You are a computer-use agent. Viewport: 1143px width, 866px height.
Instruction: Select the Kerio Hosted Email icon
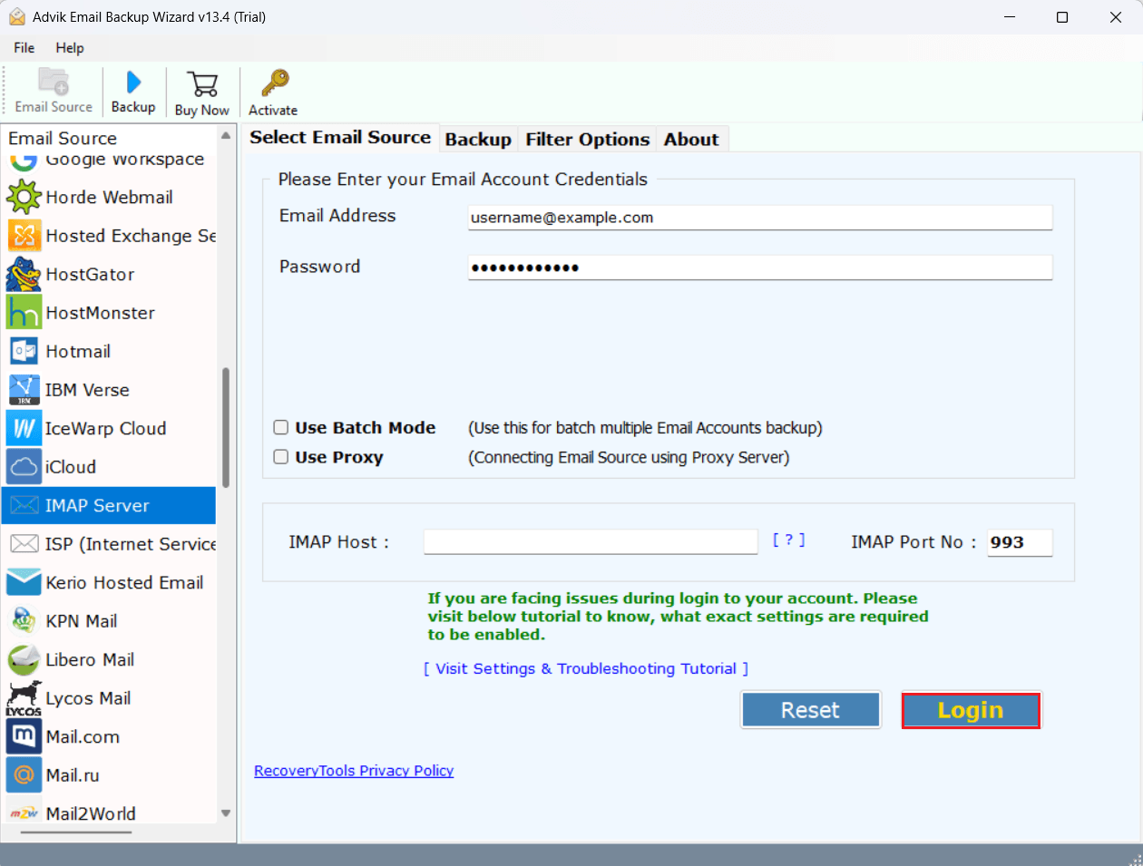(x=24, y=582)
